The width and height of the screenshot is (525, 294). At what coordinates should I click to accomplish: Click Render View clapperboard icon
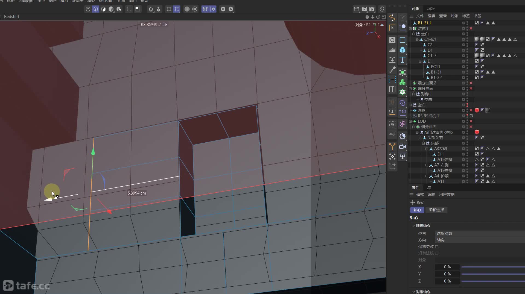(357, 9)
